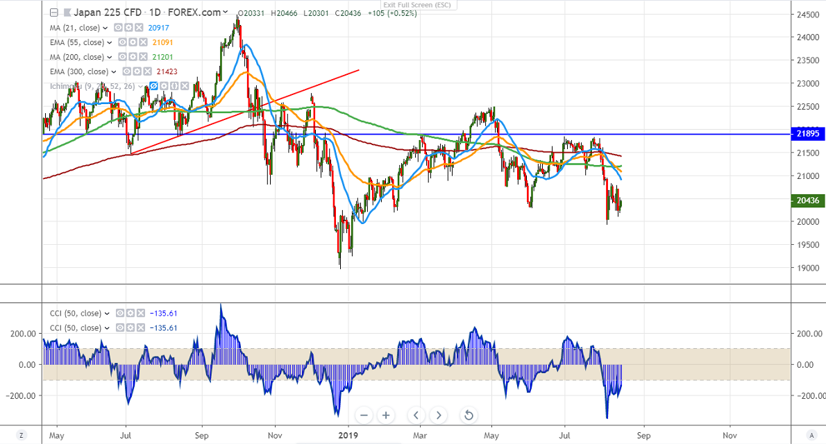The height and width of the screenshot is (444, 826).
Task: Toggle visibility eye of MA (21, close)
Action: point(119,27)
